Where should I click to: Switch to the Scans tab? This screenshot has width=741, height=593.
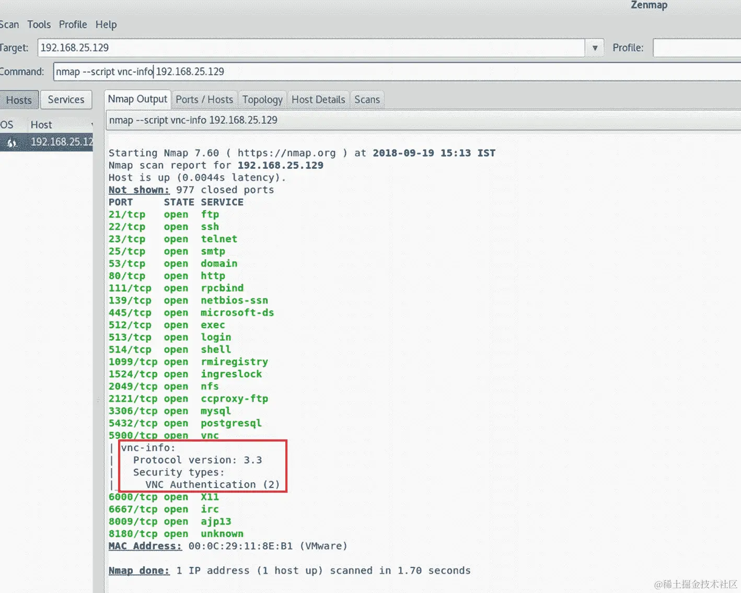point(367,100)
